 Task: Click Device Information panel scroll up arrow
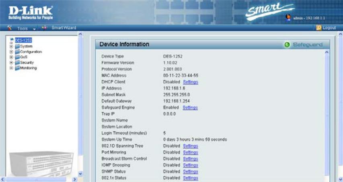tap(327, 52)
